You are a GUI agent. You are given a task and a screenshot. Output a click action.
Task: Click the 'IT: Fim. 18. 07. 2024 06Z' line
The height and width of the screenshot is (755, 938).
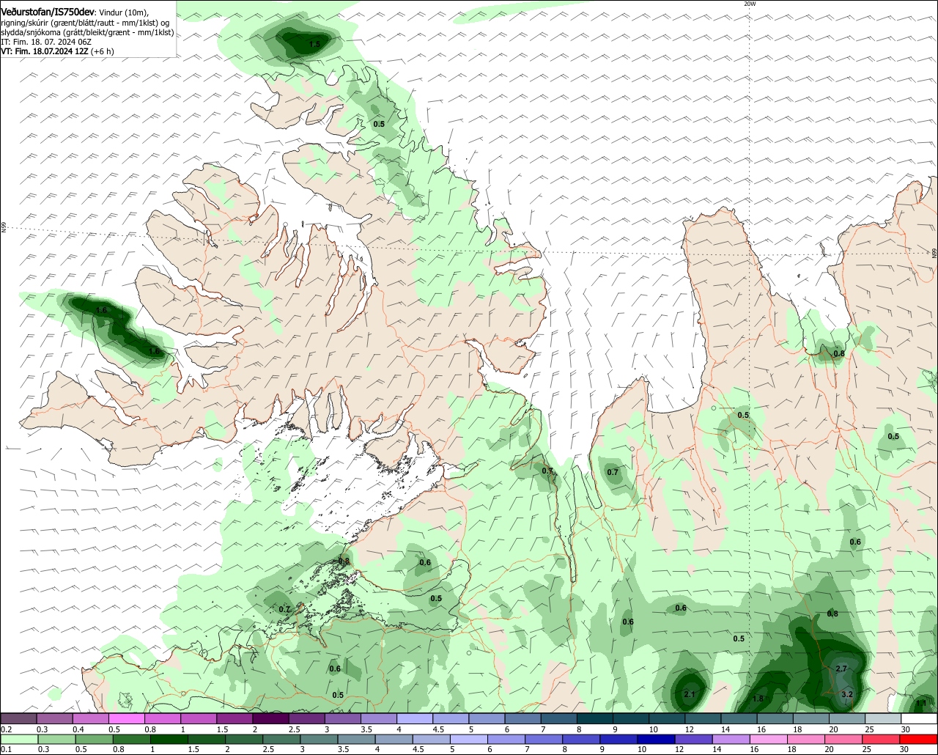[45, 42]
